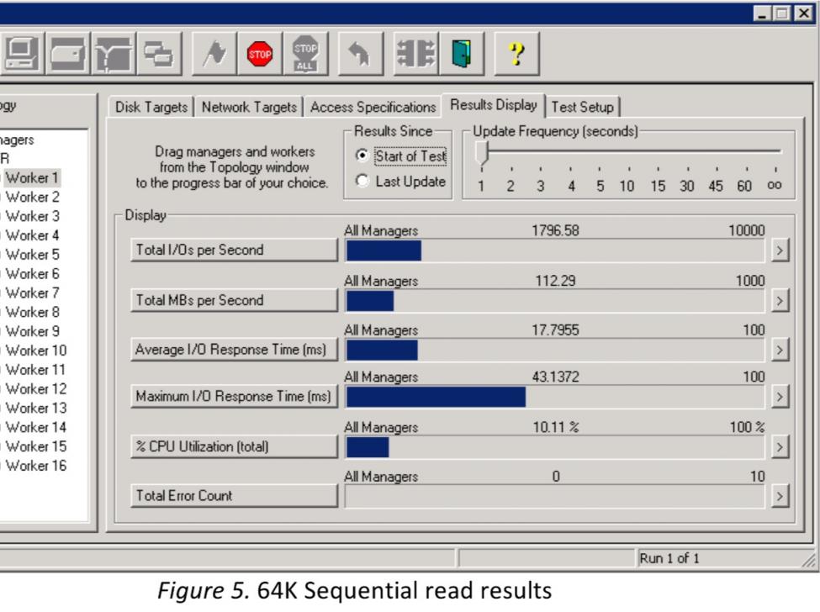Select Worker 10 in the topology tree

pos(36,351)
